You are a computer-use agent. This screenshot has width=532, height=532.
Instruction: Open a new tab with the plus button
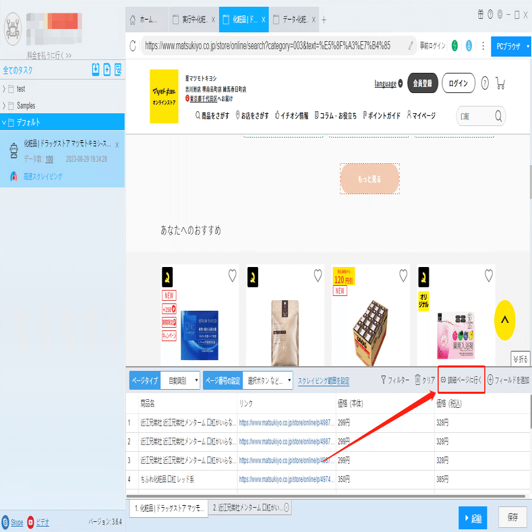[324, 20]
